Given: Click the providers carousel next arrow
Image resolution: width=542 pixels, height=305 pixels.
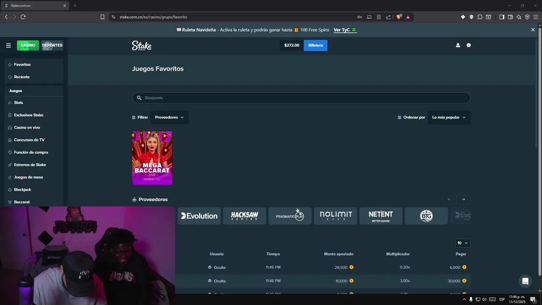Looking at the screenshot, I should tap(463, 200).
